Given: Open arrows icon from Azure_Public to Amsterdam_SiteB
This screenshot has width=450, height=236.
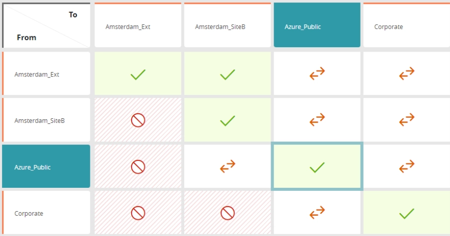Looking at the screenshot, I should tap(227, 166).
